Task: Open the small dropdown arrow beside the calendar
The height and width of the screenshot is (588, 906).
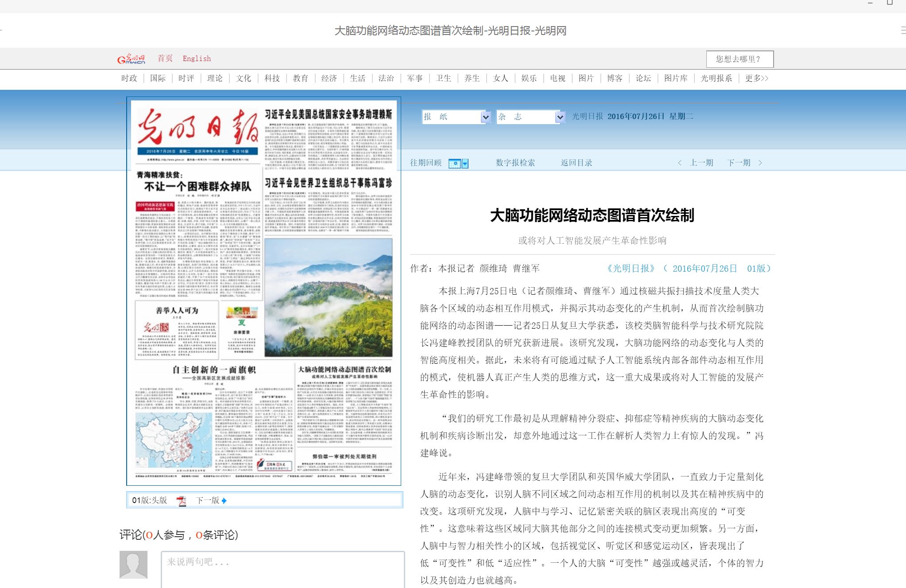Action: click(x=465, y=164)
